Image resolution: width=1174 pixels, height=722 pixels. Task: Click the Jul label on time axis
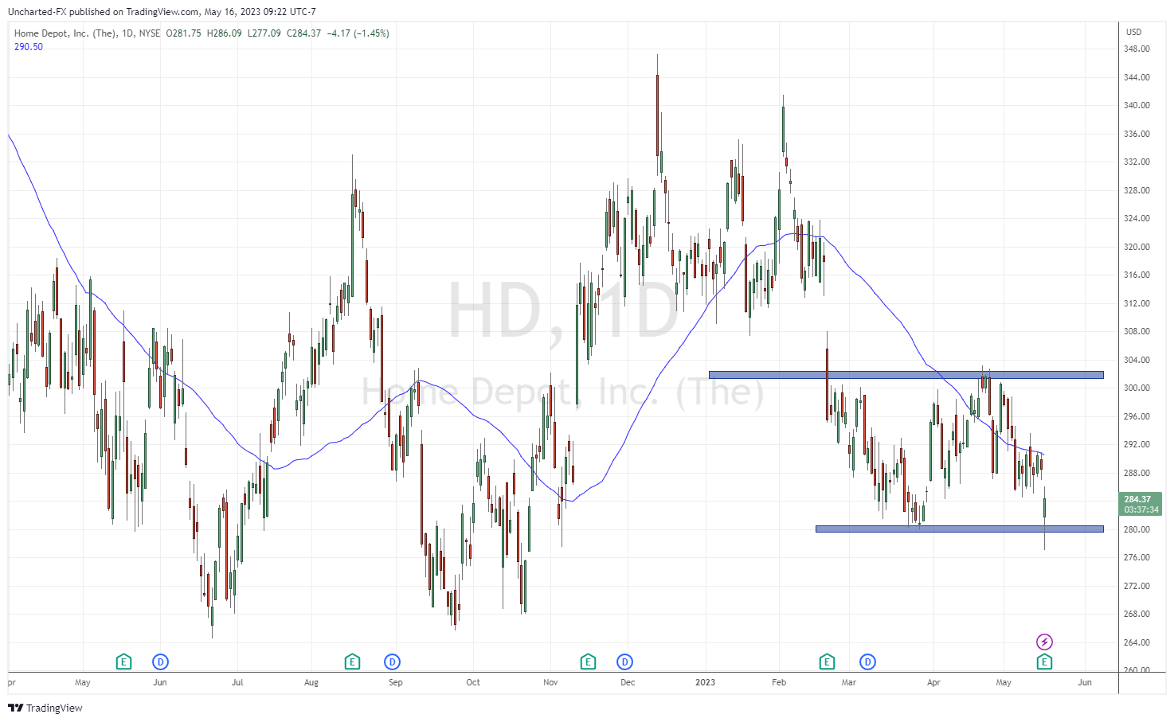click(x=237, y=682)
